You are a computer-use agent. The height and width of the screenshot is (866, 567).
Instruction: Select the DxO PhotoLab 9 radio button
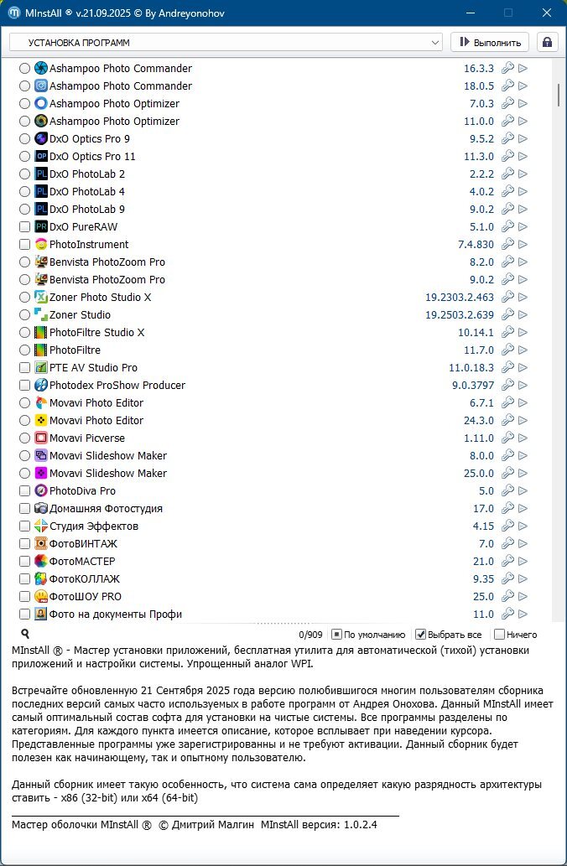coord(24,209)
